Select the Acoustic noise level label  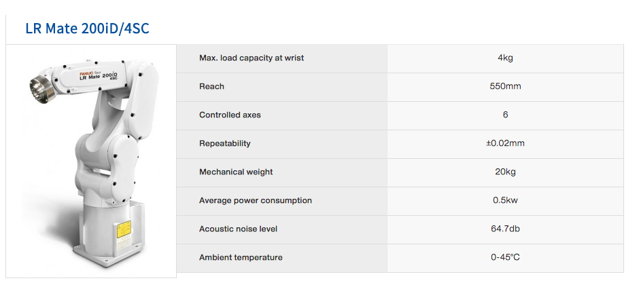coord(238,229)
